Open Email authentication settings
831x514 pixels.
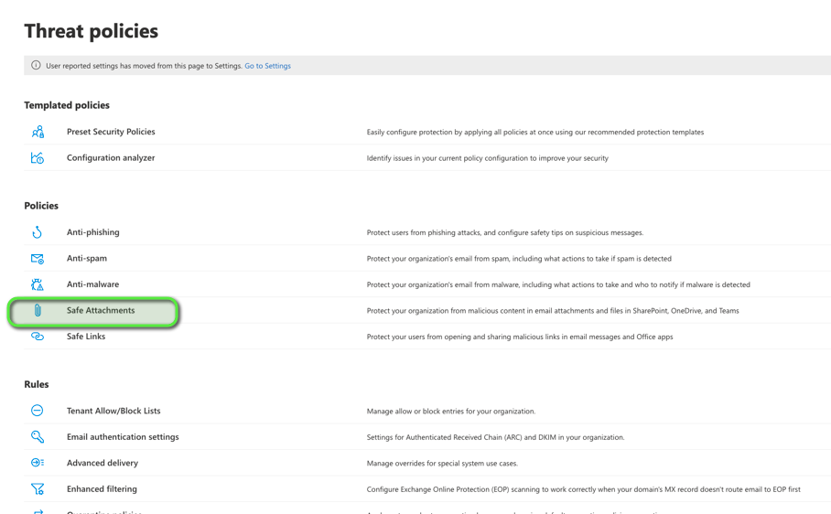(x=123, y=437)
